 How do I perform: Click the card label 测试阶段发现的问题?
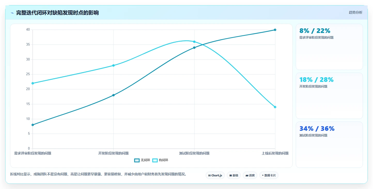click(313, 135)
